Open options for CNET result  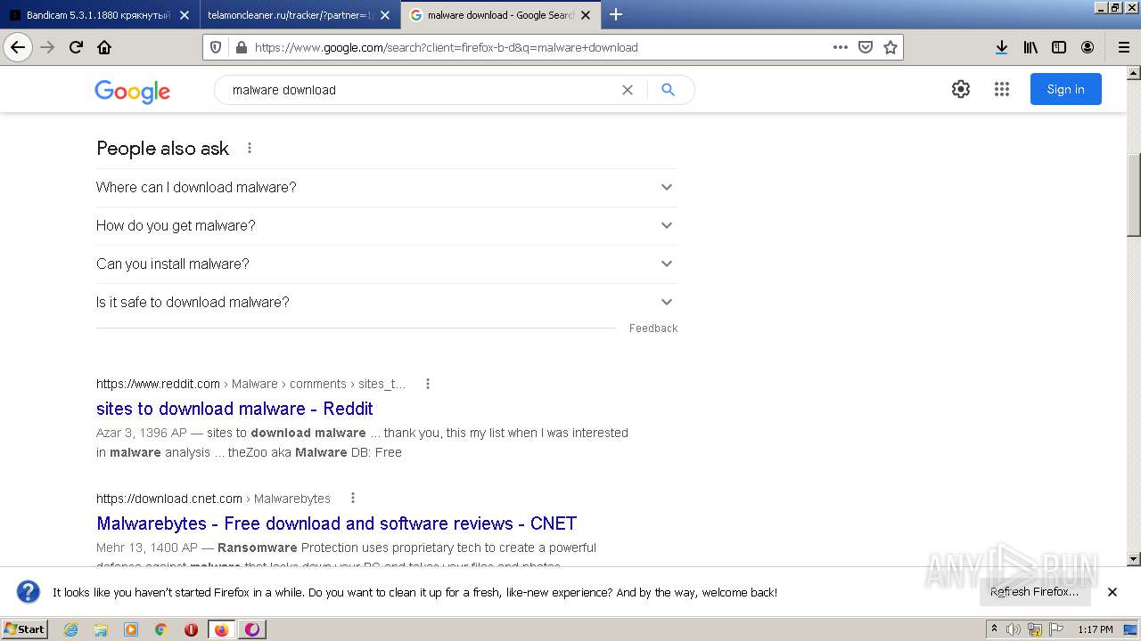coord(353,498)
